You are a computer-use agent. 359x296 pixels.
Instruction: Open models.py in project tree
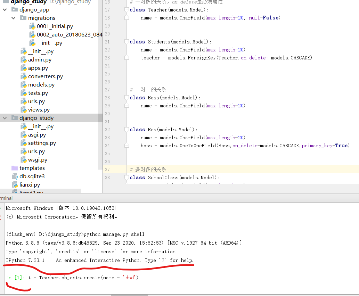click(x=41, y=85)
